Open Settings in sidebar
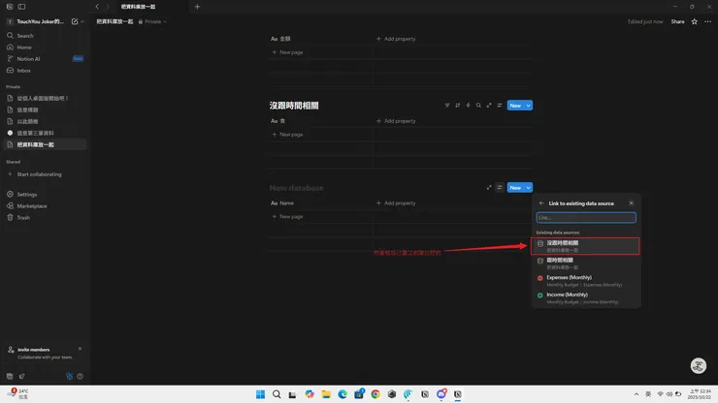Image resolution: width=718 pixels, height=403 pixels. pos(45,195)
